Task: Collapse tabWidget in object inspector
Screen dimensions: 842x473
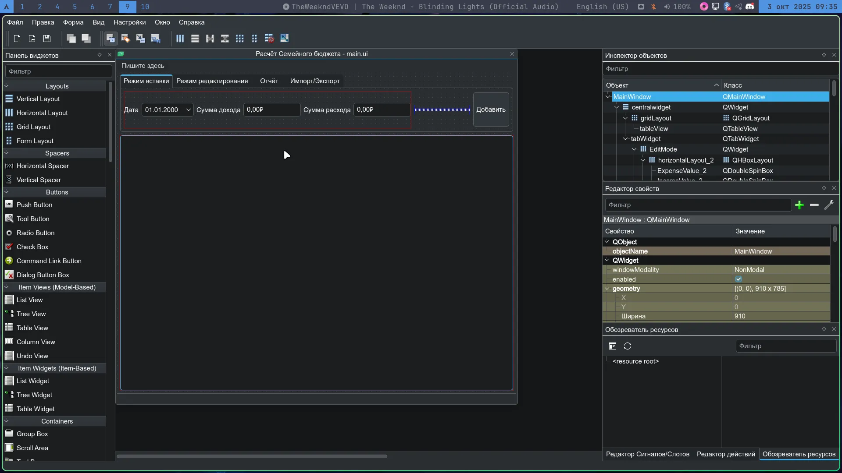Action: click(626, 139)
